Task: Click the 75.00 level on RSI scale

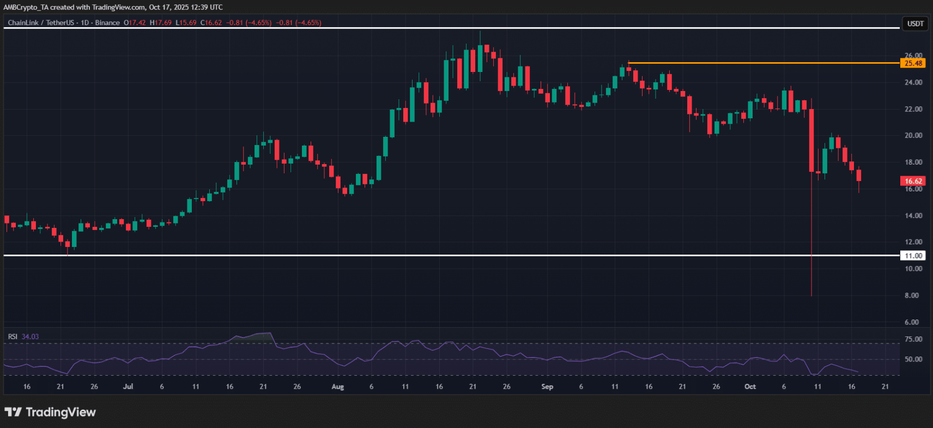Action: click(x=913, y=339)
